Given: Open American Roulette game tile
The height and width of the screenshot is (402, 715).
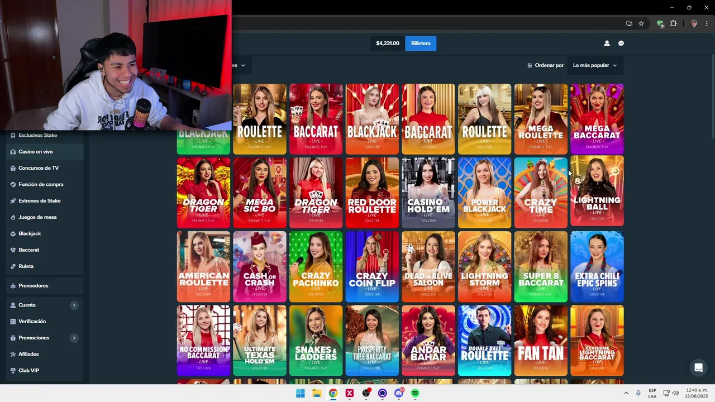Looking at the screenshot, I should (x=203, y=267).
